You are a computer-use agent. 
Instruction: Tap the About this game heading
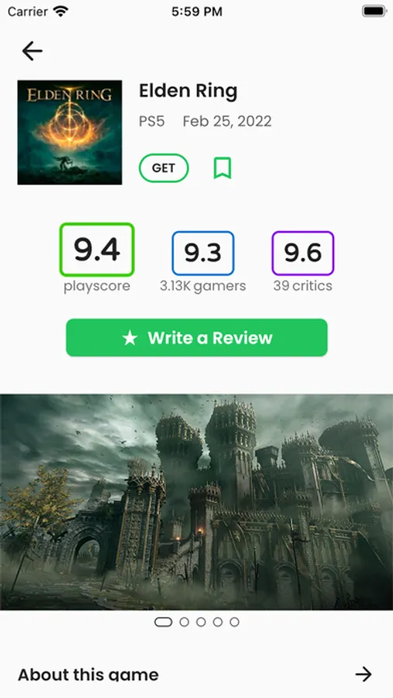pyautogui.click(x=88, y=675)
